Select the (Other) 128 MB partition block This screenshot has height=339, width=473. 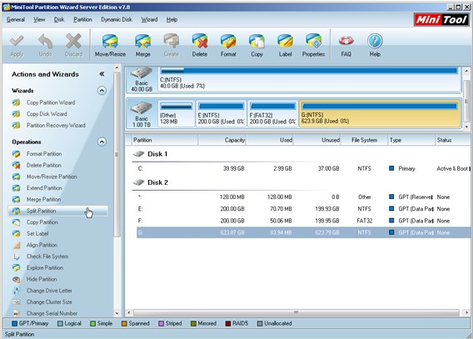(x=177, y=114)
